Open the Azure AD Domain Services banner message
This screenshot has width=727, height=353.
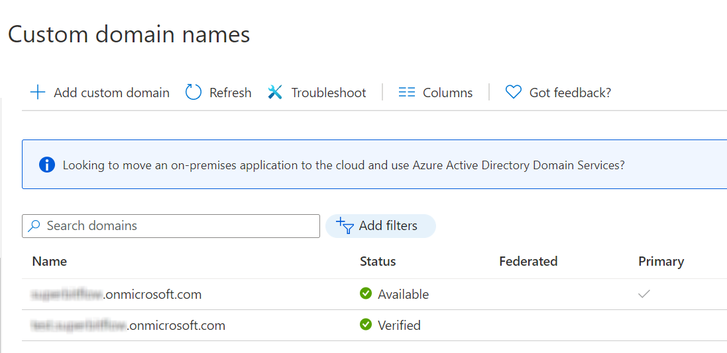(343, 165)
